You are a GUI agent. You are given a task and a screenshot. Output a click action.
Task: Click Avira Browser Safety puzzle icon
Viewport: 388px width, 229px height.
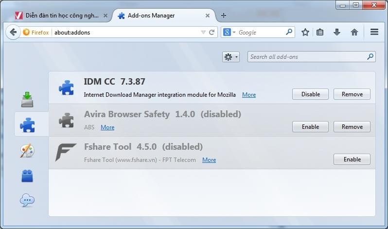(66, 120)
